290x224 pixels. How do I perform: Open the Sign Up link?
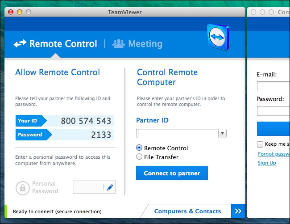[x=267, y=163]
